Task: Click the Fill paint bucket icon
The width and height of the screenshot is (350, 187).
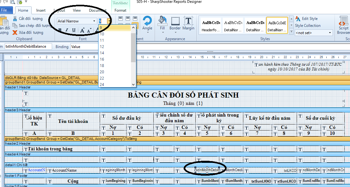Action: [x=163, y=21]
